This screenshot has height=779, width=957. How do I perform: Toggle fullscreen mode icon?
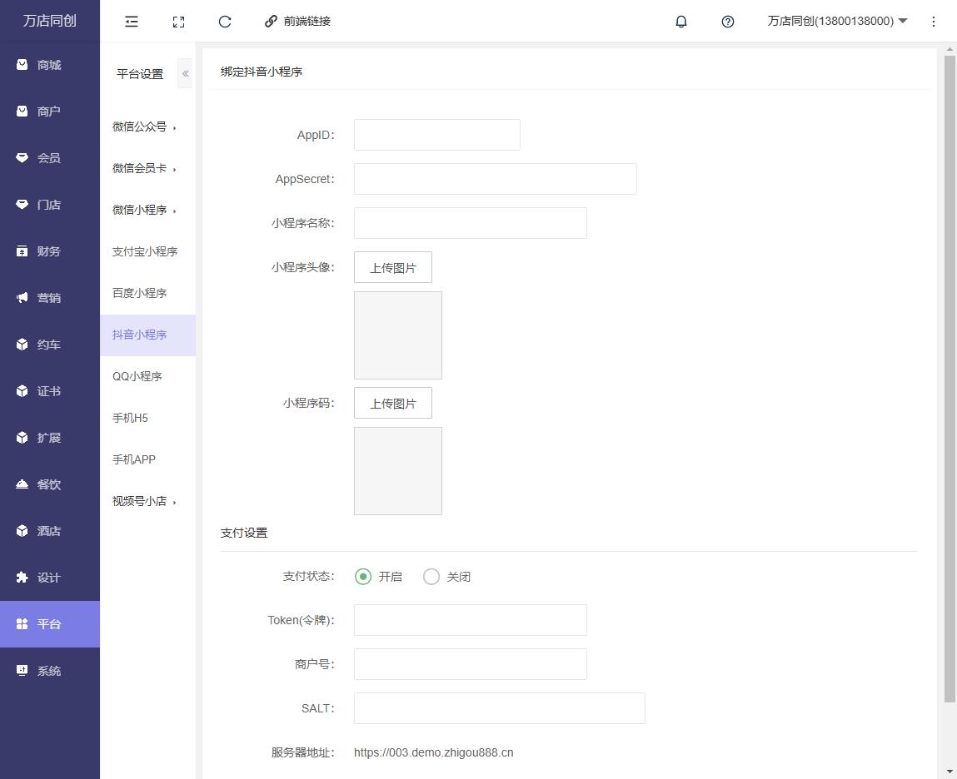tap(178, 22)
